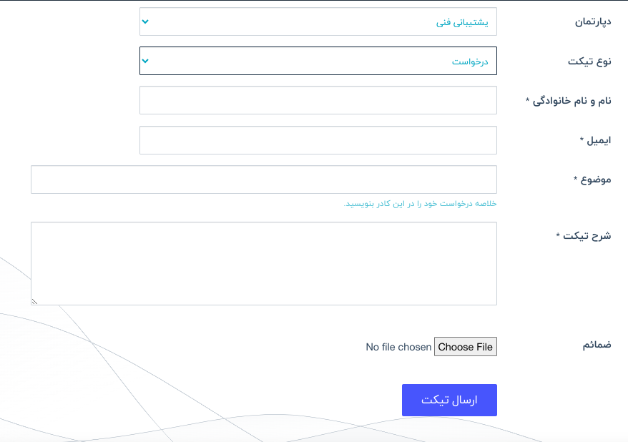Select the موضوع subject input field
The width and height of the screenshot is (628, 442).
coord(263,180)
